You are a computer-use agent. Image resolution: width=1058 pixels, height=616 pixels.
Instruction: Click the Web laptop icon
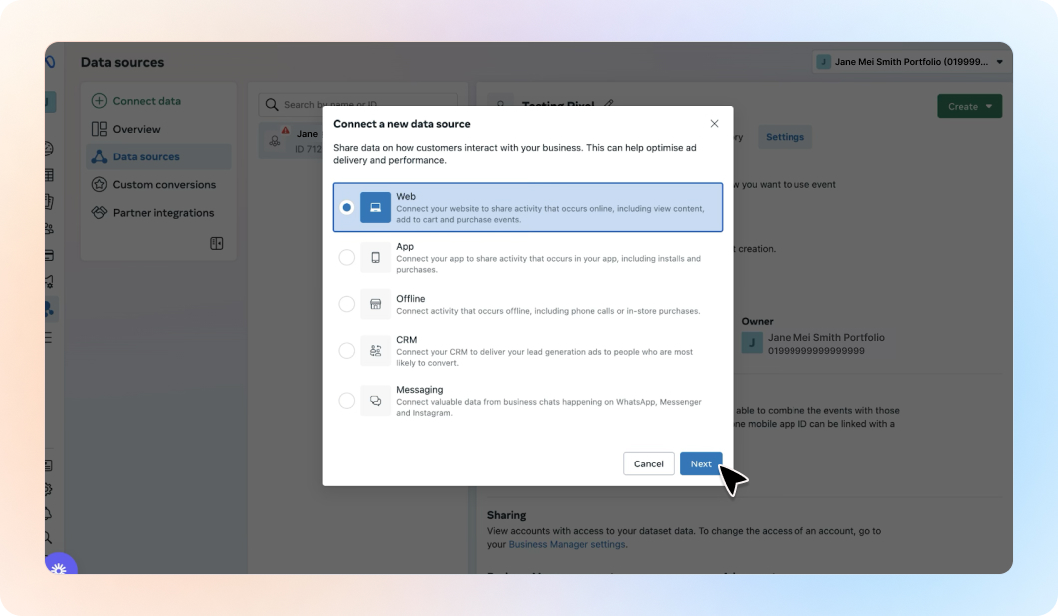[376, 207]
